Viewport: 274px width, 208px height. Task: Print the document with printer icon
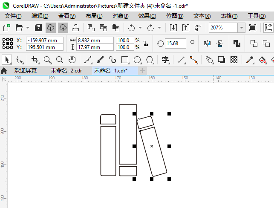pos(75,28)
